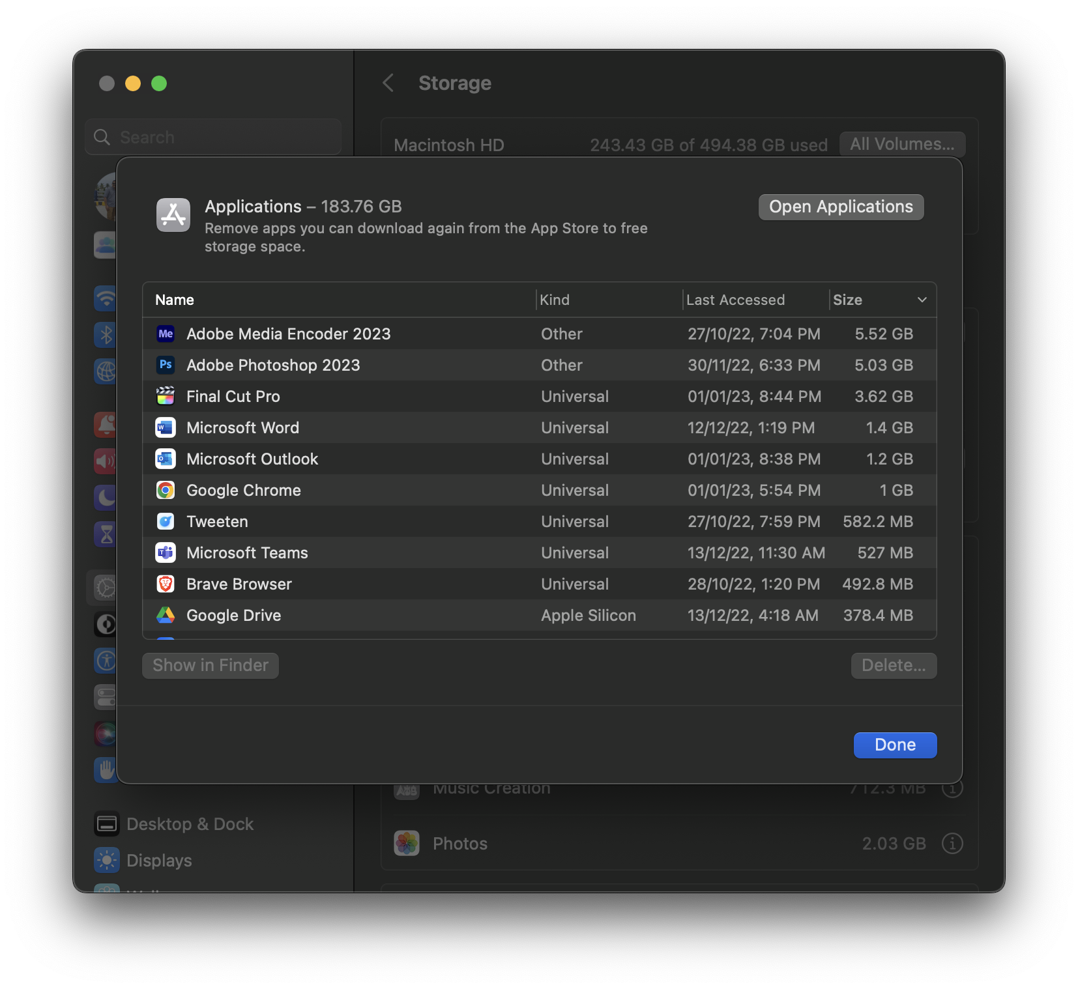The height and width of the screenshot is (989, 1078).
Task: Click the Open Applications button
Action: point(841,207)
